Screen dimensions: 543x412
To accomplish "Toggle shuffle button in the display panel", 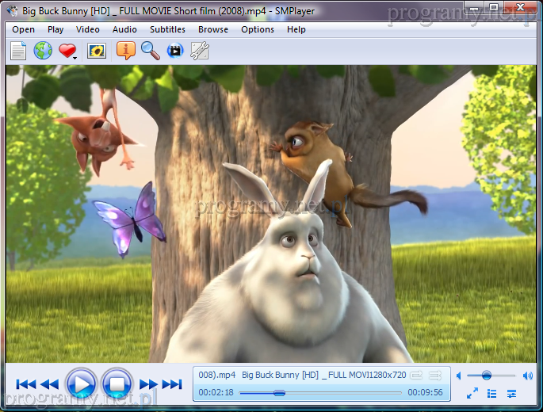I will click(435, 375).
